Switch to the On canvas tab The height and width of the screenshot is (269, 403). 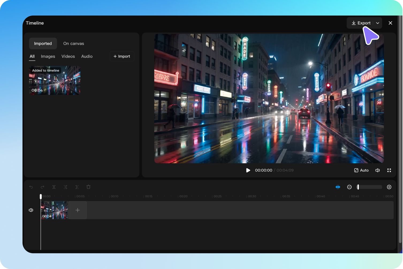[x=74, y=43]
